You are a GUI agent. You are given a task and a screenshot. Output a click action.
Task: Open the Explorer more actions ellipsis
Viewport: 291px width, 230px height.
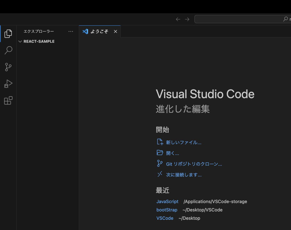click(x=71, y=31)
